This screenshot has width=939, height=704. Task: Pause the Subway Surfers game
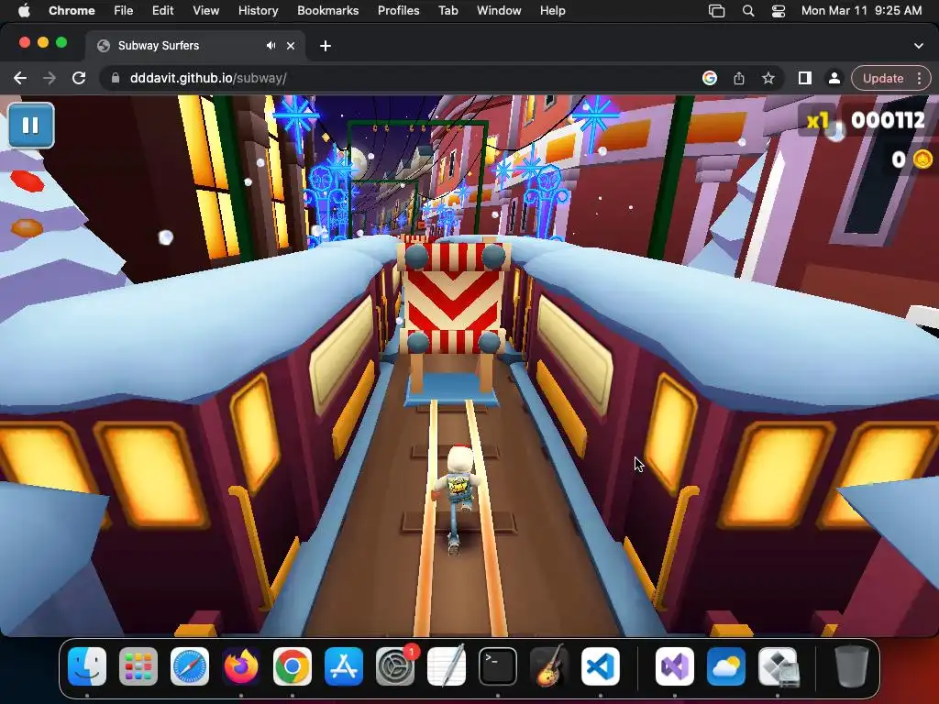(x=31, y=125)
